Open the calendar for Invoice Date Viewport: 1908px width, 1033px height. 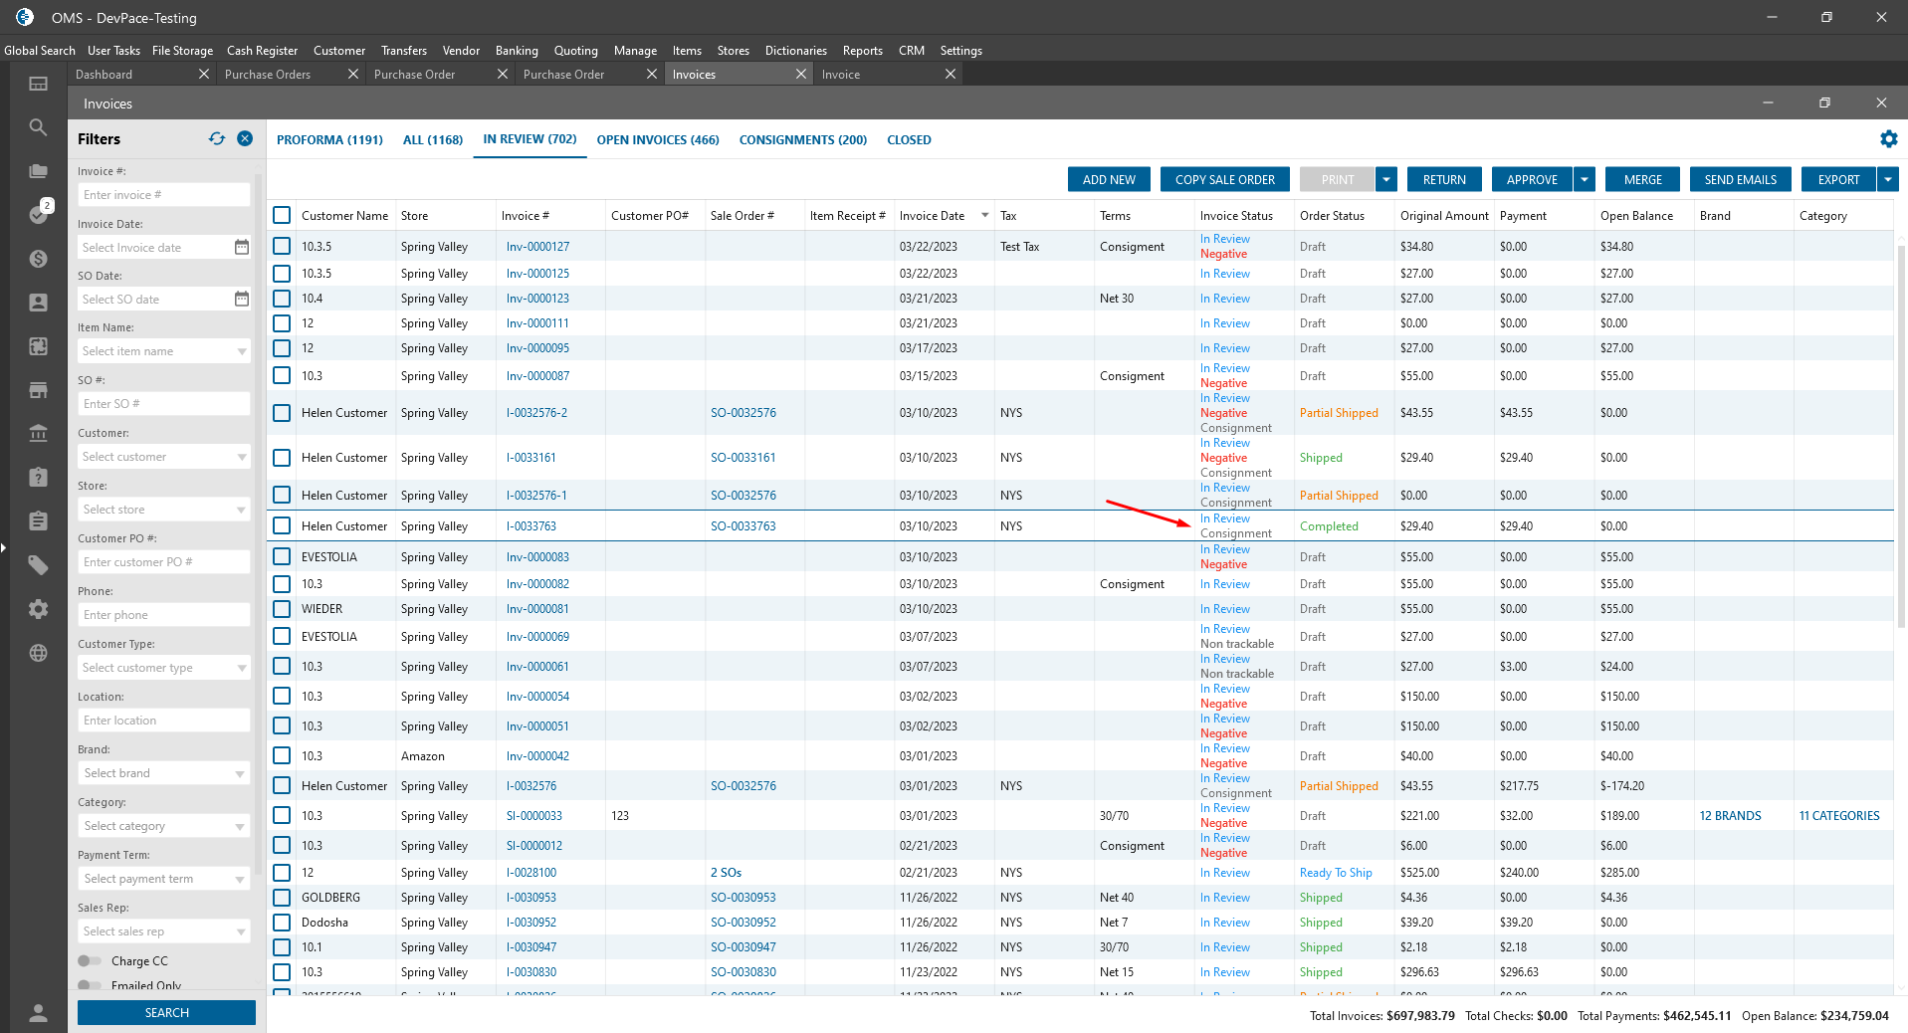click(241, 248)
